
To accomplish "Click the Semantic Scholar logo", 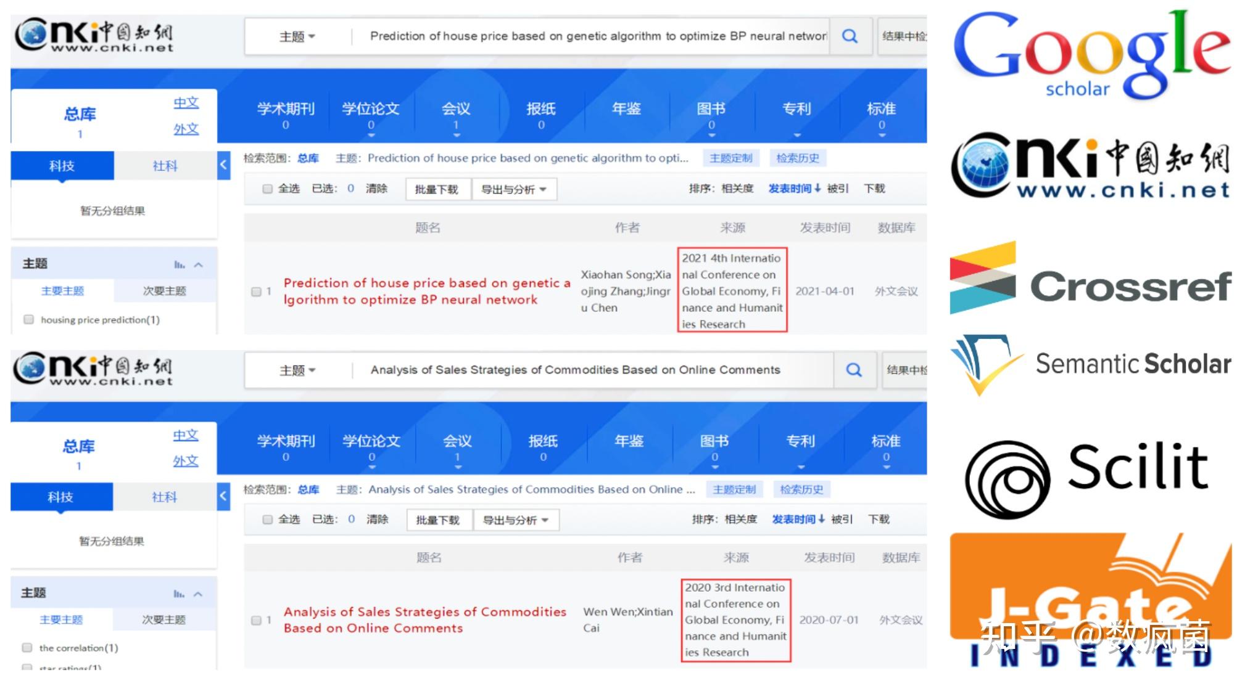I will click(x=1091, y=364).
